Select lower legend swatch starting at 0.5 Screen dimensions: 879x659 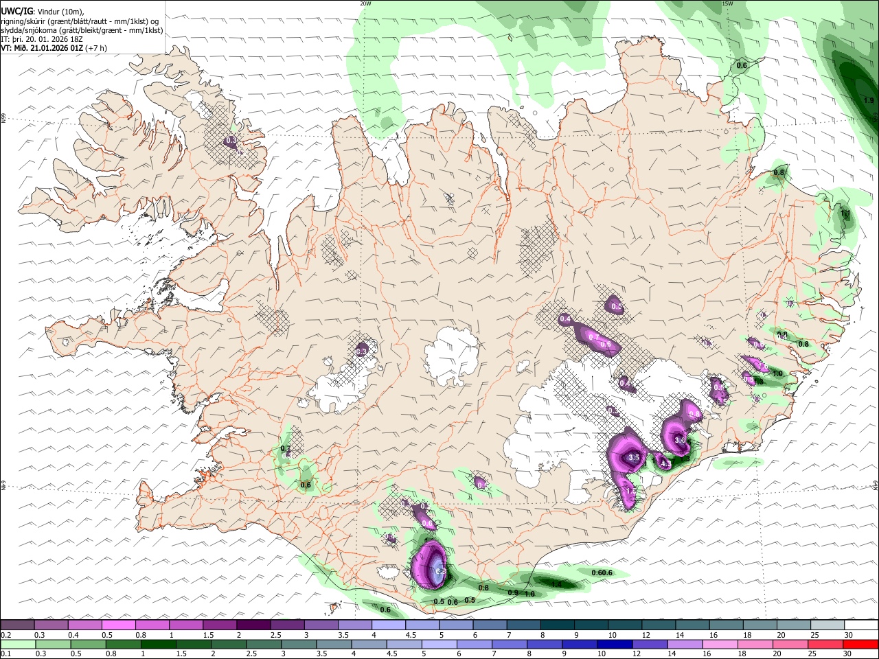[88, 645]
